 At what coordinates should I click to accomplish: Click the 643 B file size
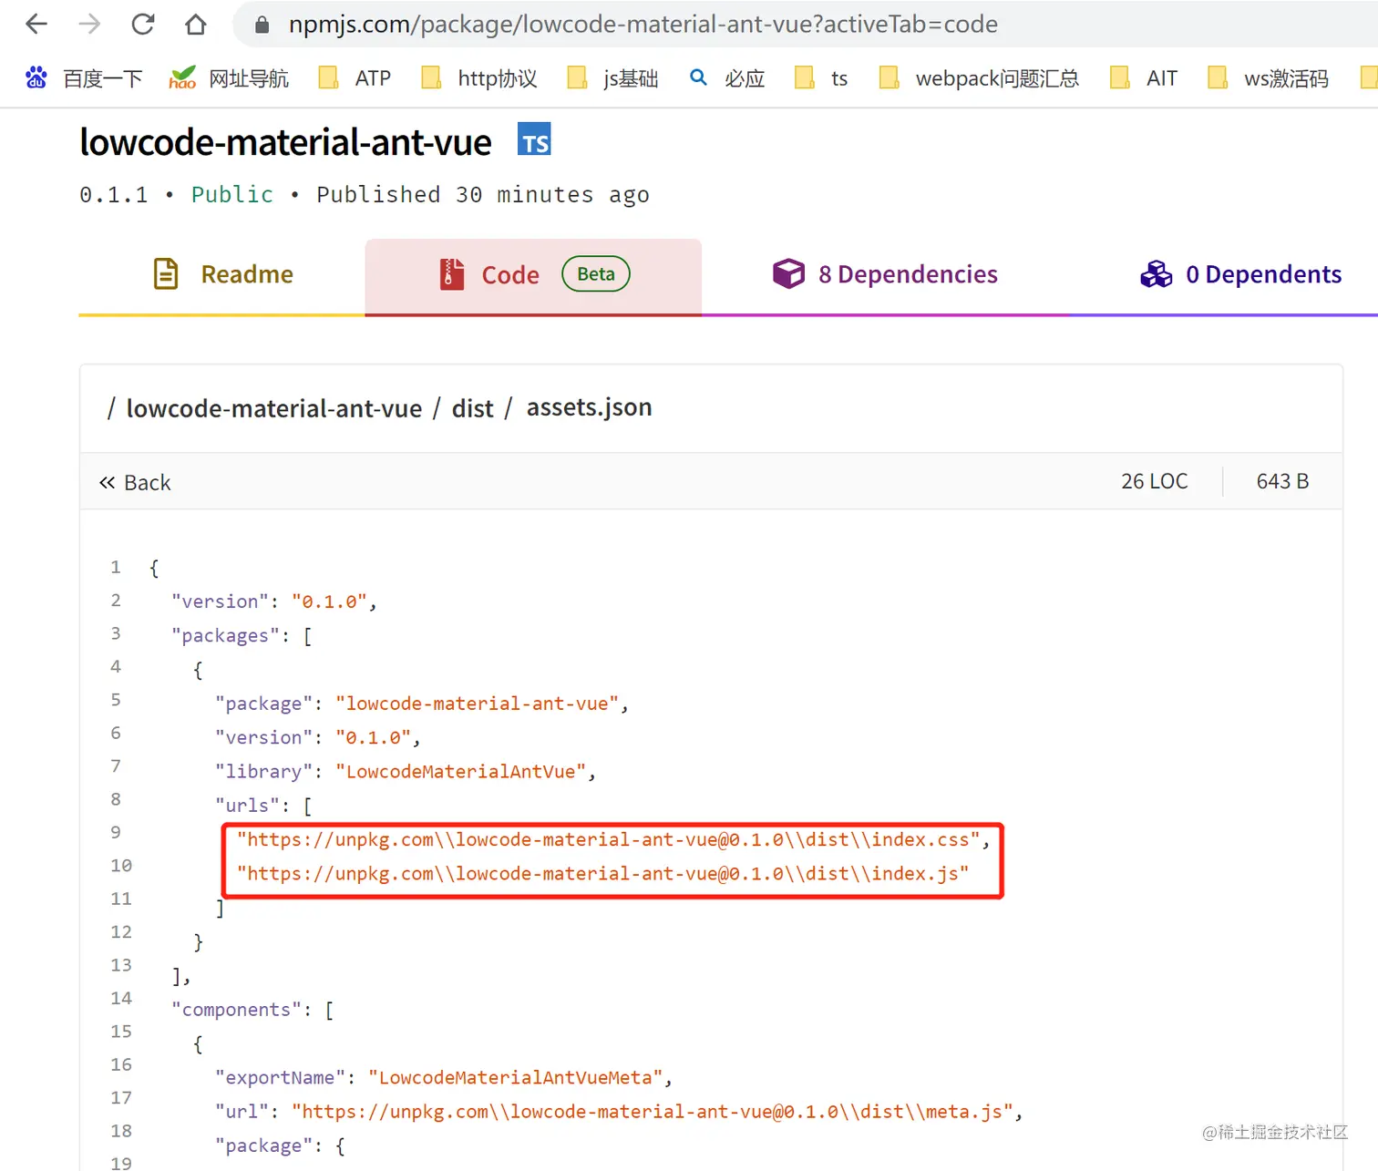point(1282,481)
